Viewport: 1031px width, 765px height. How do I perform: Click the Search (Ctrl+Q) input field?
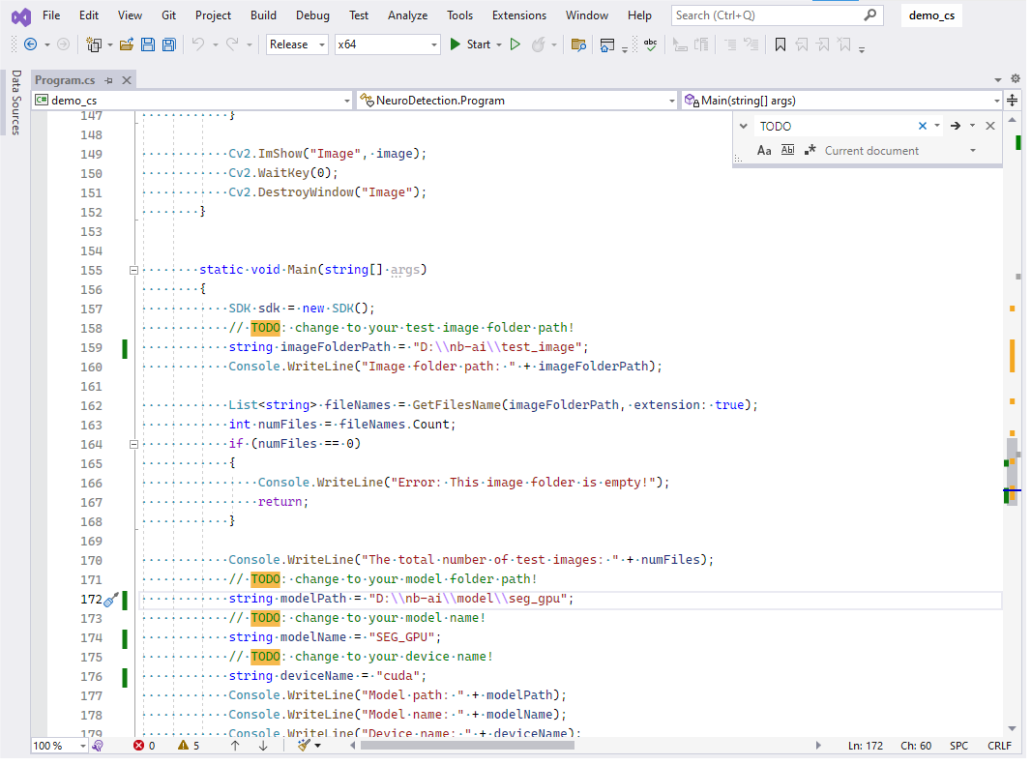778,15
